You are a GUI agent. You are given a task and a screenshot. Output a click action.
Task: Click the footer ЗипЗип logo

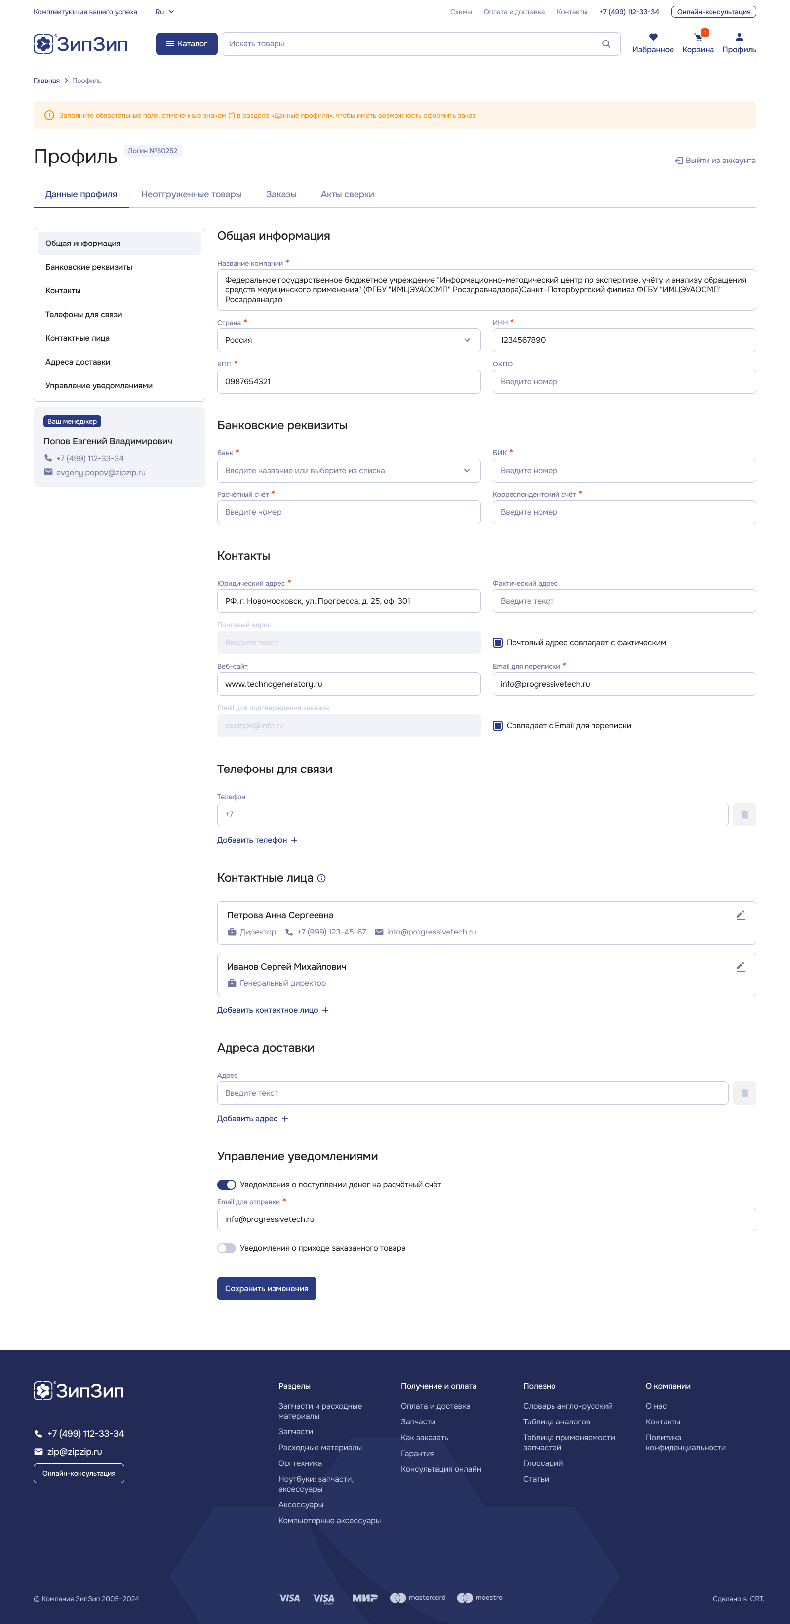[x=79, y=1390]
